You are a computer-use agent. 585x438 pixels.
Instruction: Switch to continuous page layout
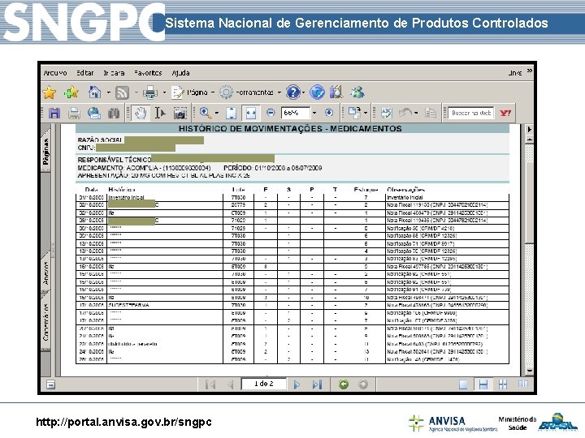tap(483, 384)
